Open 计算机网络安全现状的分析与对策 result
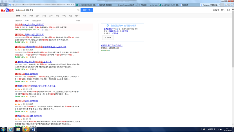This screenshot has width=234, height=132. [36, 86]
